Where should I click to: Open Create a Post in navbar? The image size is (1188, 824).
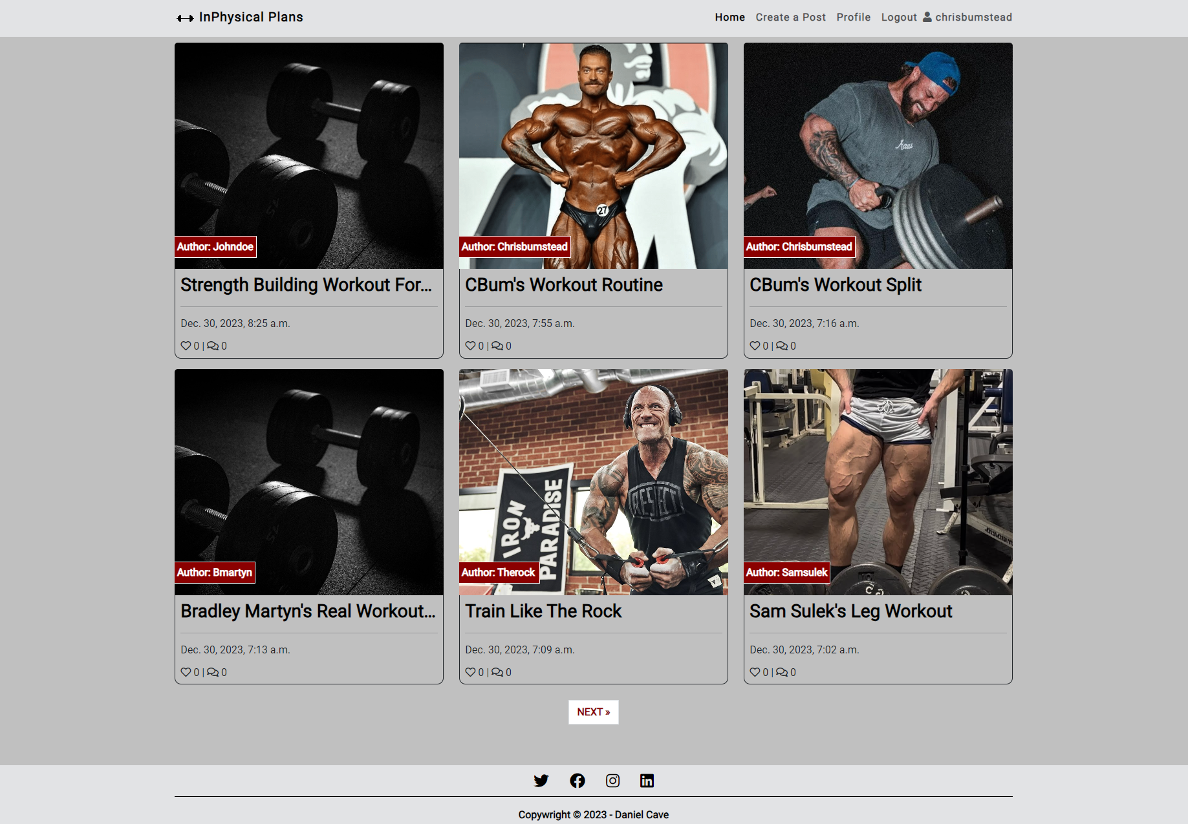(790, 17)
